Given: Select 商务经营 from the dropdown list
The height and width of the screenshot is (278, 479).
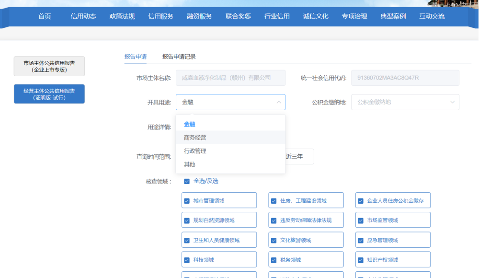Looking at the screenshot, I should [195, 138].
